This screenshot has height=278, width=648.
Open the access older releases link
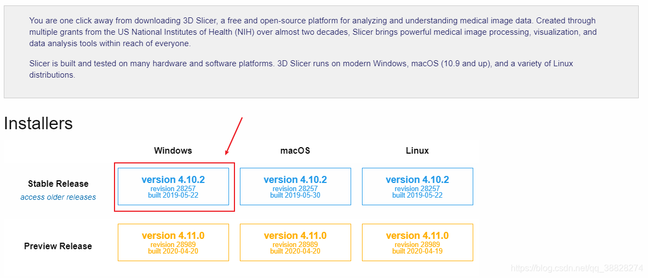click(x=58, y=197)
